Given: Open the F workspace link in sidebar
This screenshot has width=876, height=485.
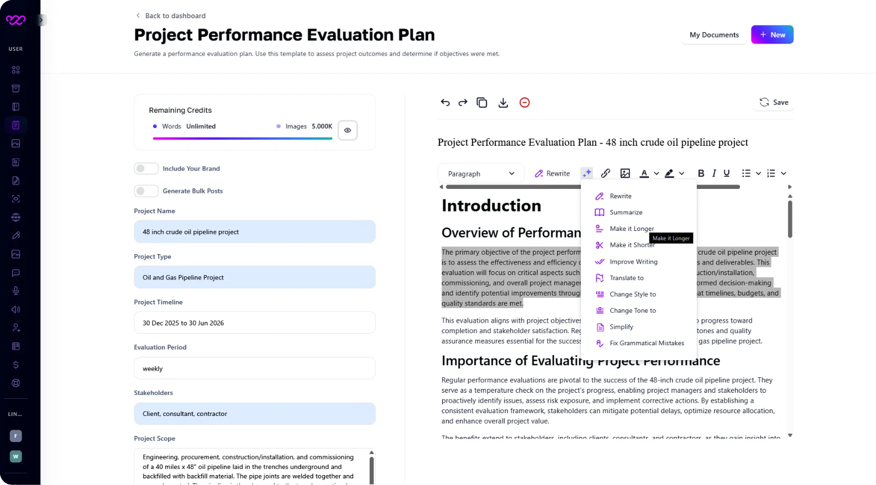Looking at the screenshot, I should point(15,436).
